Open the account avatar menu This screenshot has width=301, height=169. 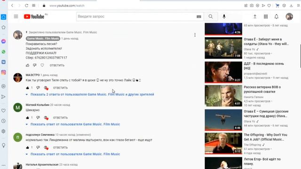tap(289, 17)
